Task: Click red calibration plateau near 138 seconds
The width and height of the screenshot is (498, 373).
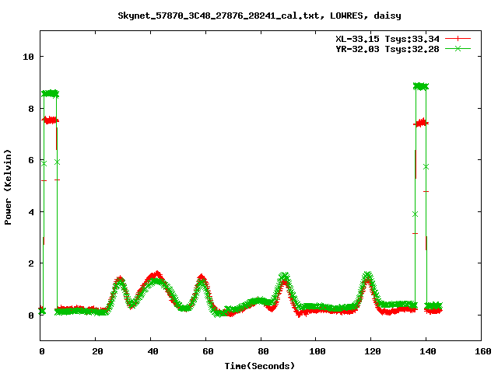Action: (421, 123)
